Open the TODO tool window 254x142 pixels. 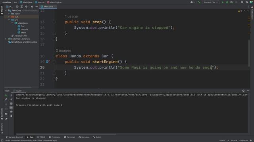(41, 137)
